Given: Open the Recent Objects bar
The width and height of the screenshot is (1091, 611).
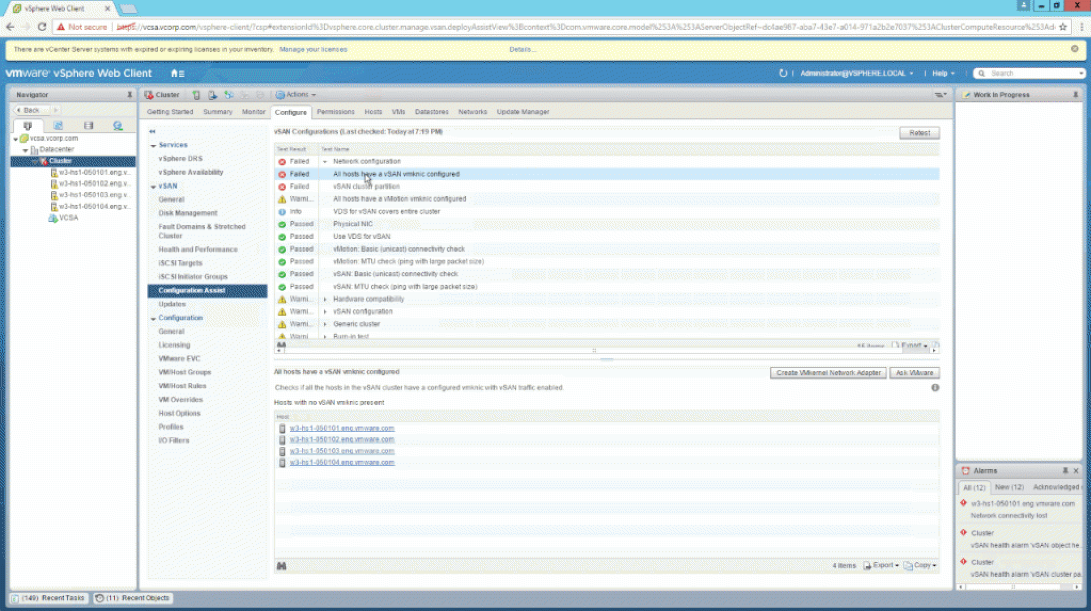Looking at the screenshot, I should pos(133,598).
